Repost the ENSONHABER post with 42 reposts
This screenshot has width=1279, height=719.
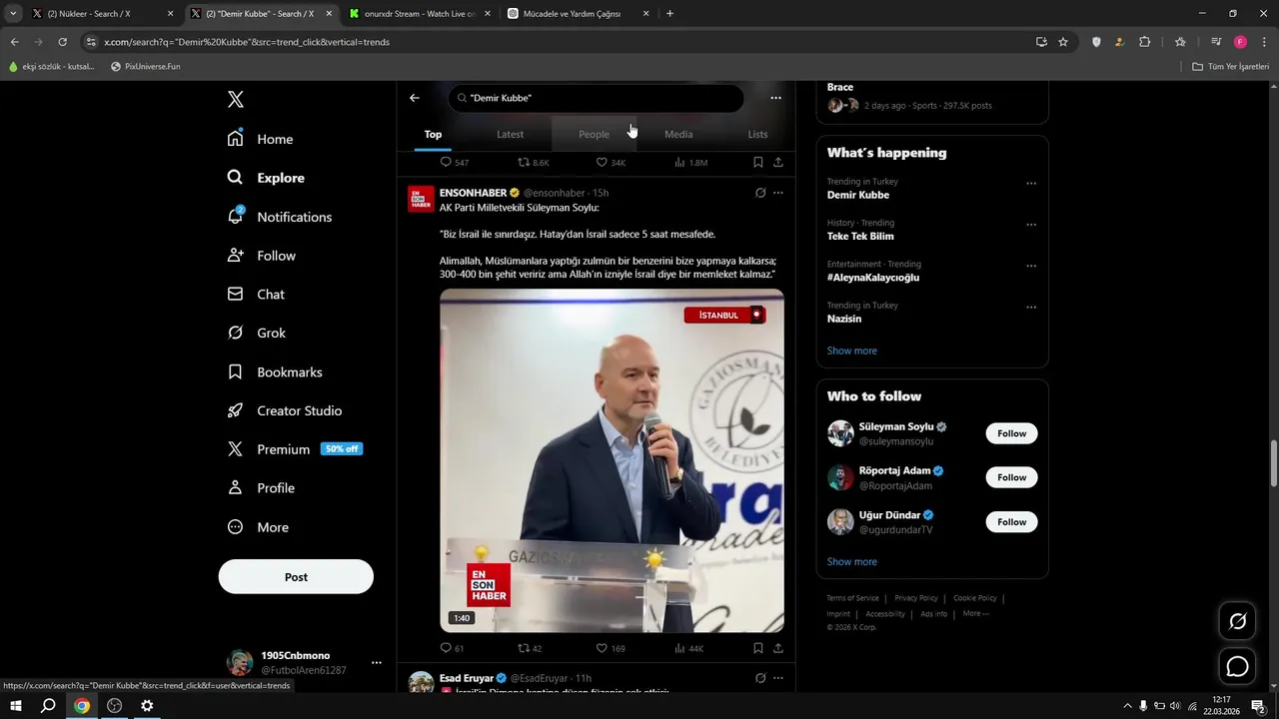(530, 648)
